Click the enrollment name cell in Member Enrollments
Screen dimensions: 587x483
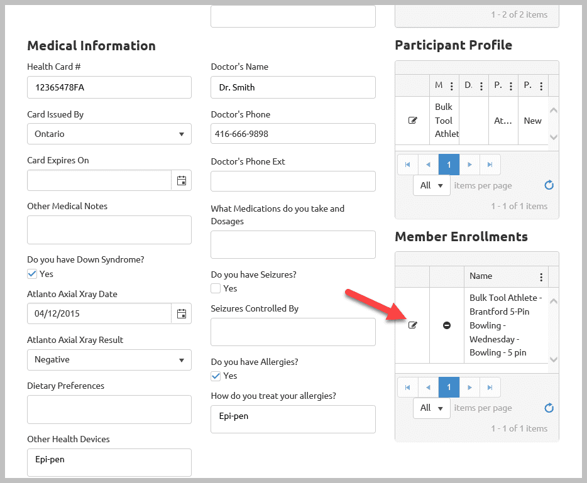(506, 325)
